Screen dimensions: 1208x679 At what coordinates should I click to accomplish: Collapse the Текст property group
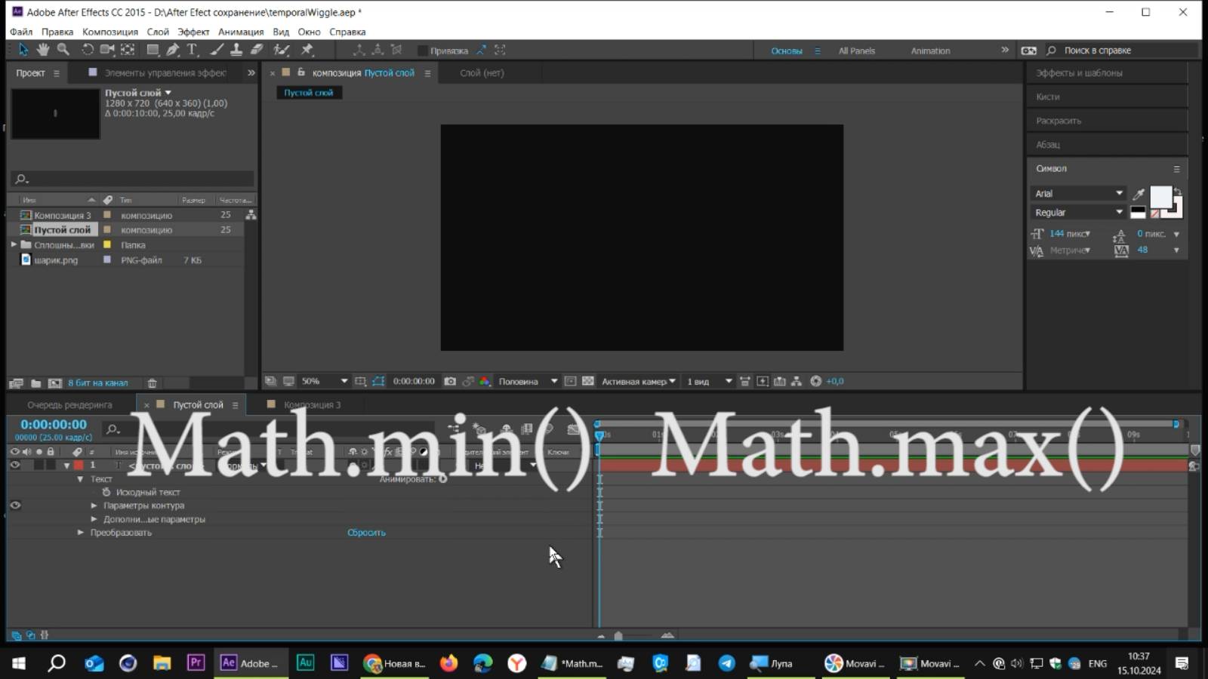pos(79,478)
